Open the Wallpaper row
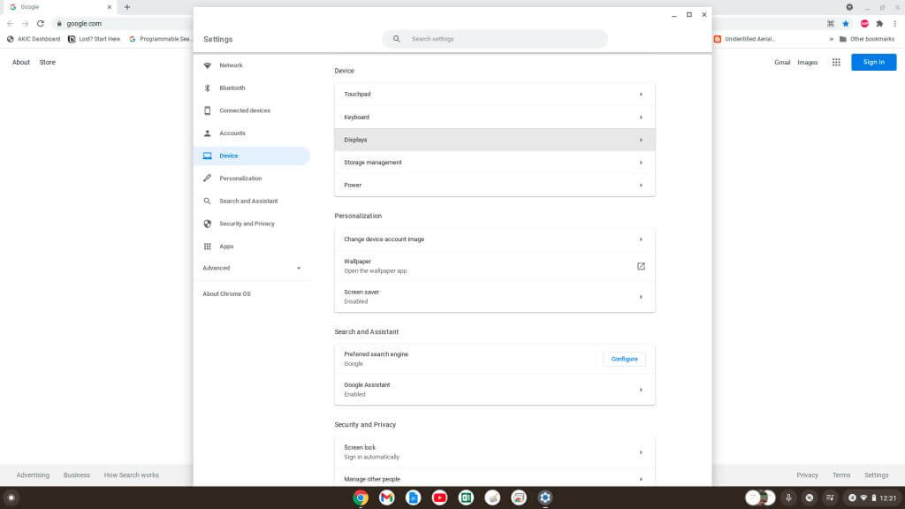 tap(495, 266)
